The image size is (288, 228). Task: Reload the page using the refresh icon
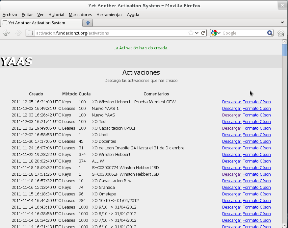[x=203, y=33]
